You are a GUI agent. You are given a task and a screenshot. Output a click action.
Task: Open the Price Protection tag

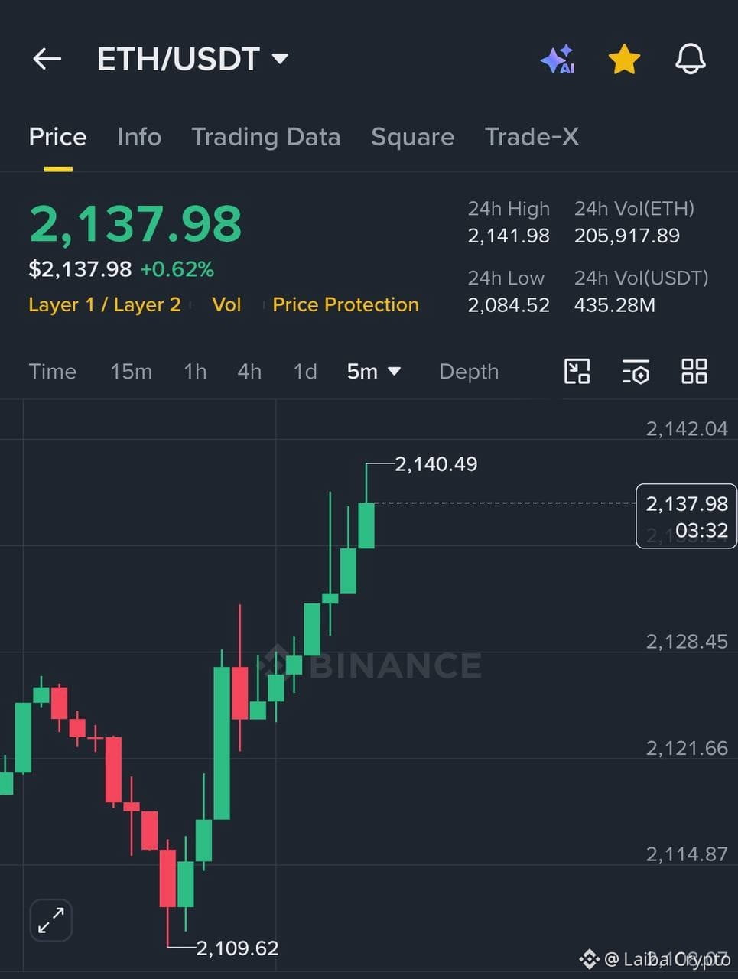click(x=346, y=304)
